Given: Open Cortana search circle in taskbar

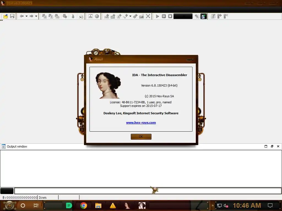Looking at the screenshot, I should (x=23, y=206).
